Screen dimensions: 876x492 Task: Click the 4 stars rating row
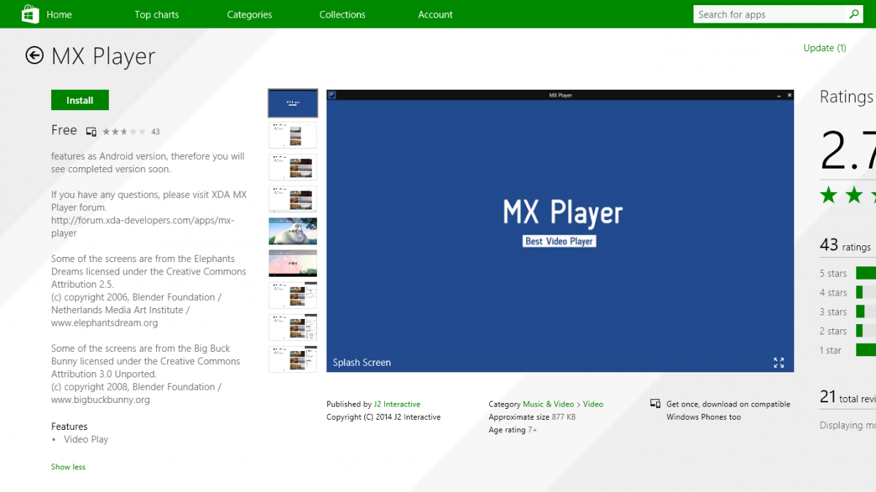click(x=848, y=293)
